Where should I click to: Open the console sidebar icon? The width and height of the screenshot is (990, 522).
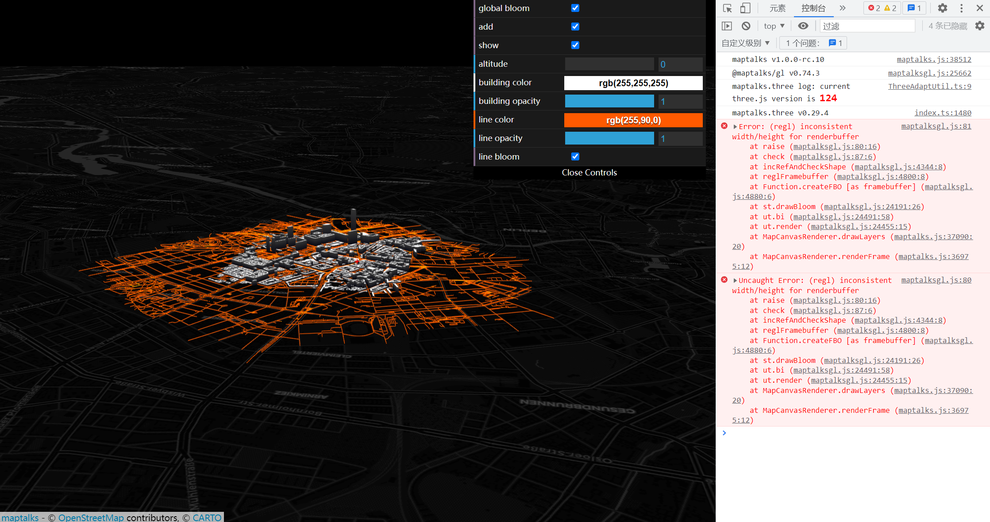727,26
